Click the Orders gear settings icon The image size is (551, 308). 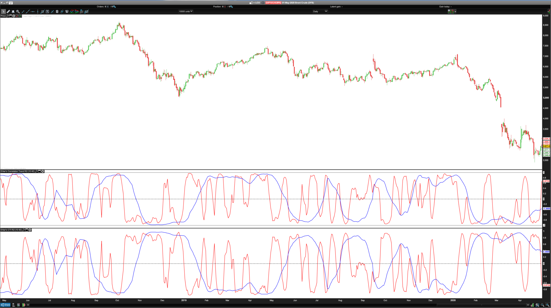[x=115, y=6]
